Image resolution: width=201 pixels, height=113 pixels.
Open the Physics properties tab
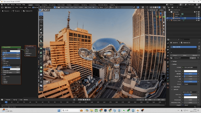[x=168, y=75]
